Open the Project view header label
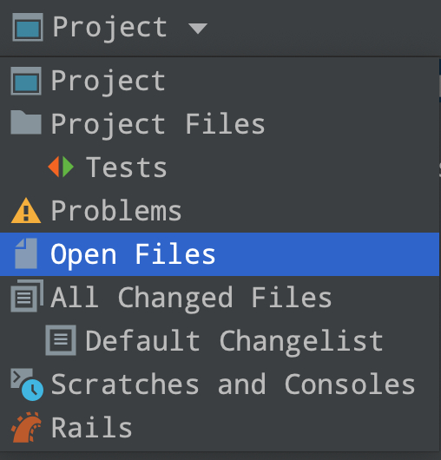 109,28
